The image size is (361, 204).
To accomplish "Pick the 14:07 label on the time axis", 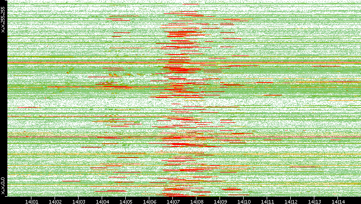I will [173, 201].
